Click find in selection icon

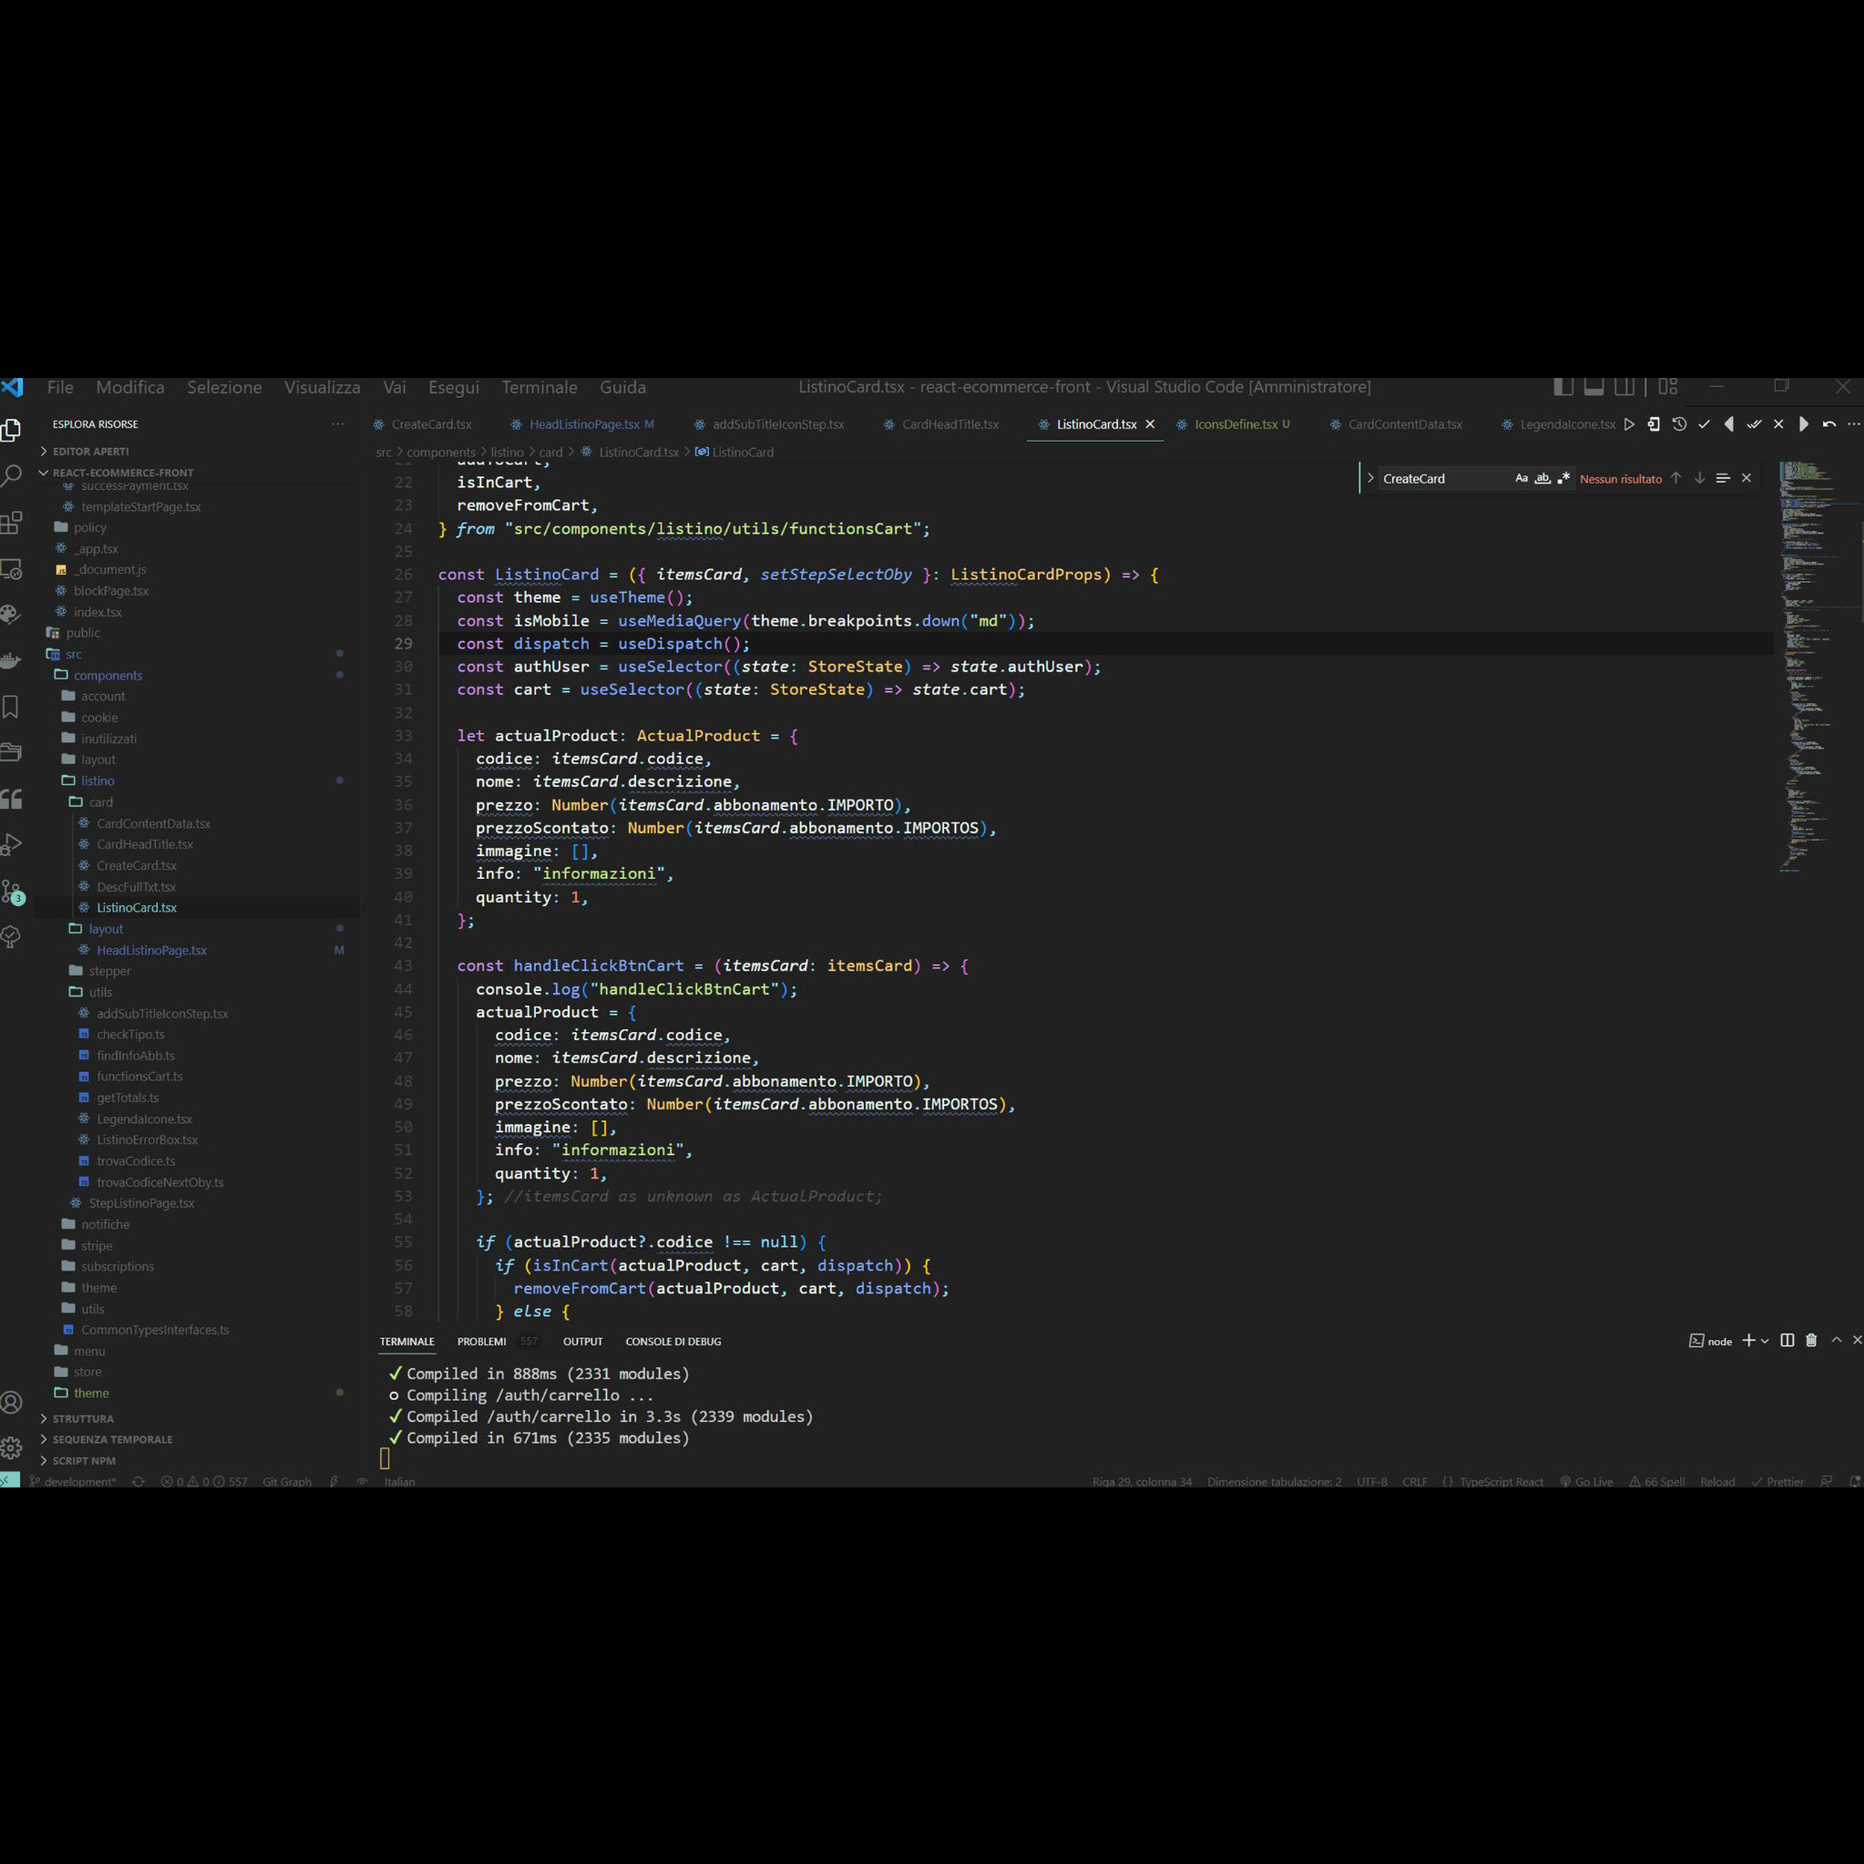(1723, 479)
